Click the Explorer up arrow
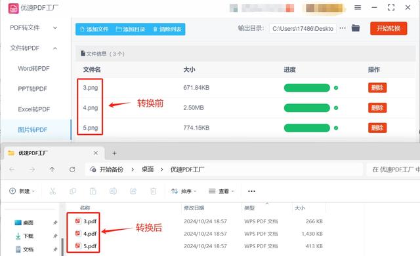The width and height of the screenshot is (420, 256). pyautogui.click(x=52, y=170)
